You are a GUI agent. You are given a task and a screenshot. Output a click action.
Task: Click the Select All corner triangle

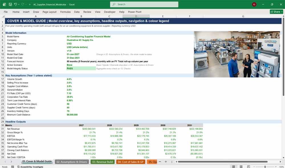click(x=3, y=16)
